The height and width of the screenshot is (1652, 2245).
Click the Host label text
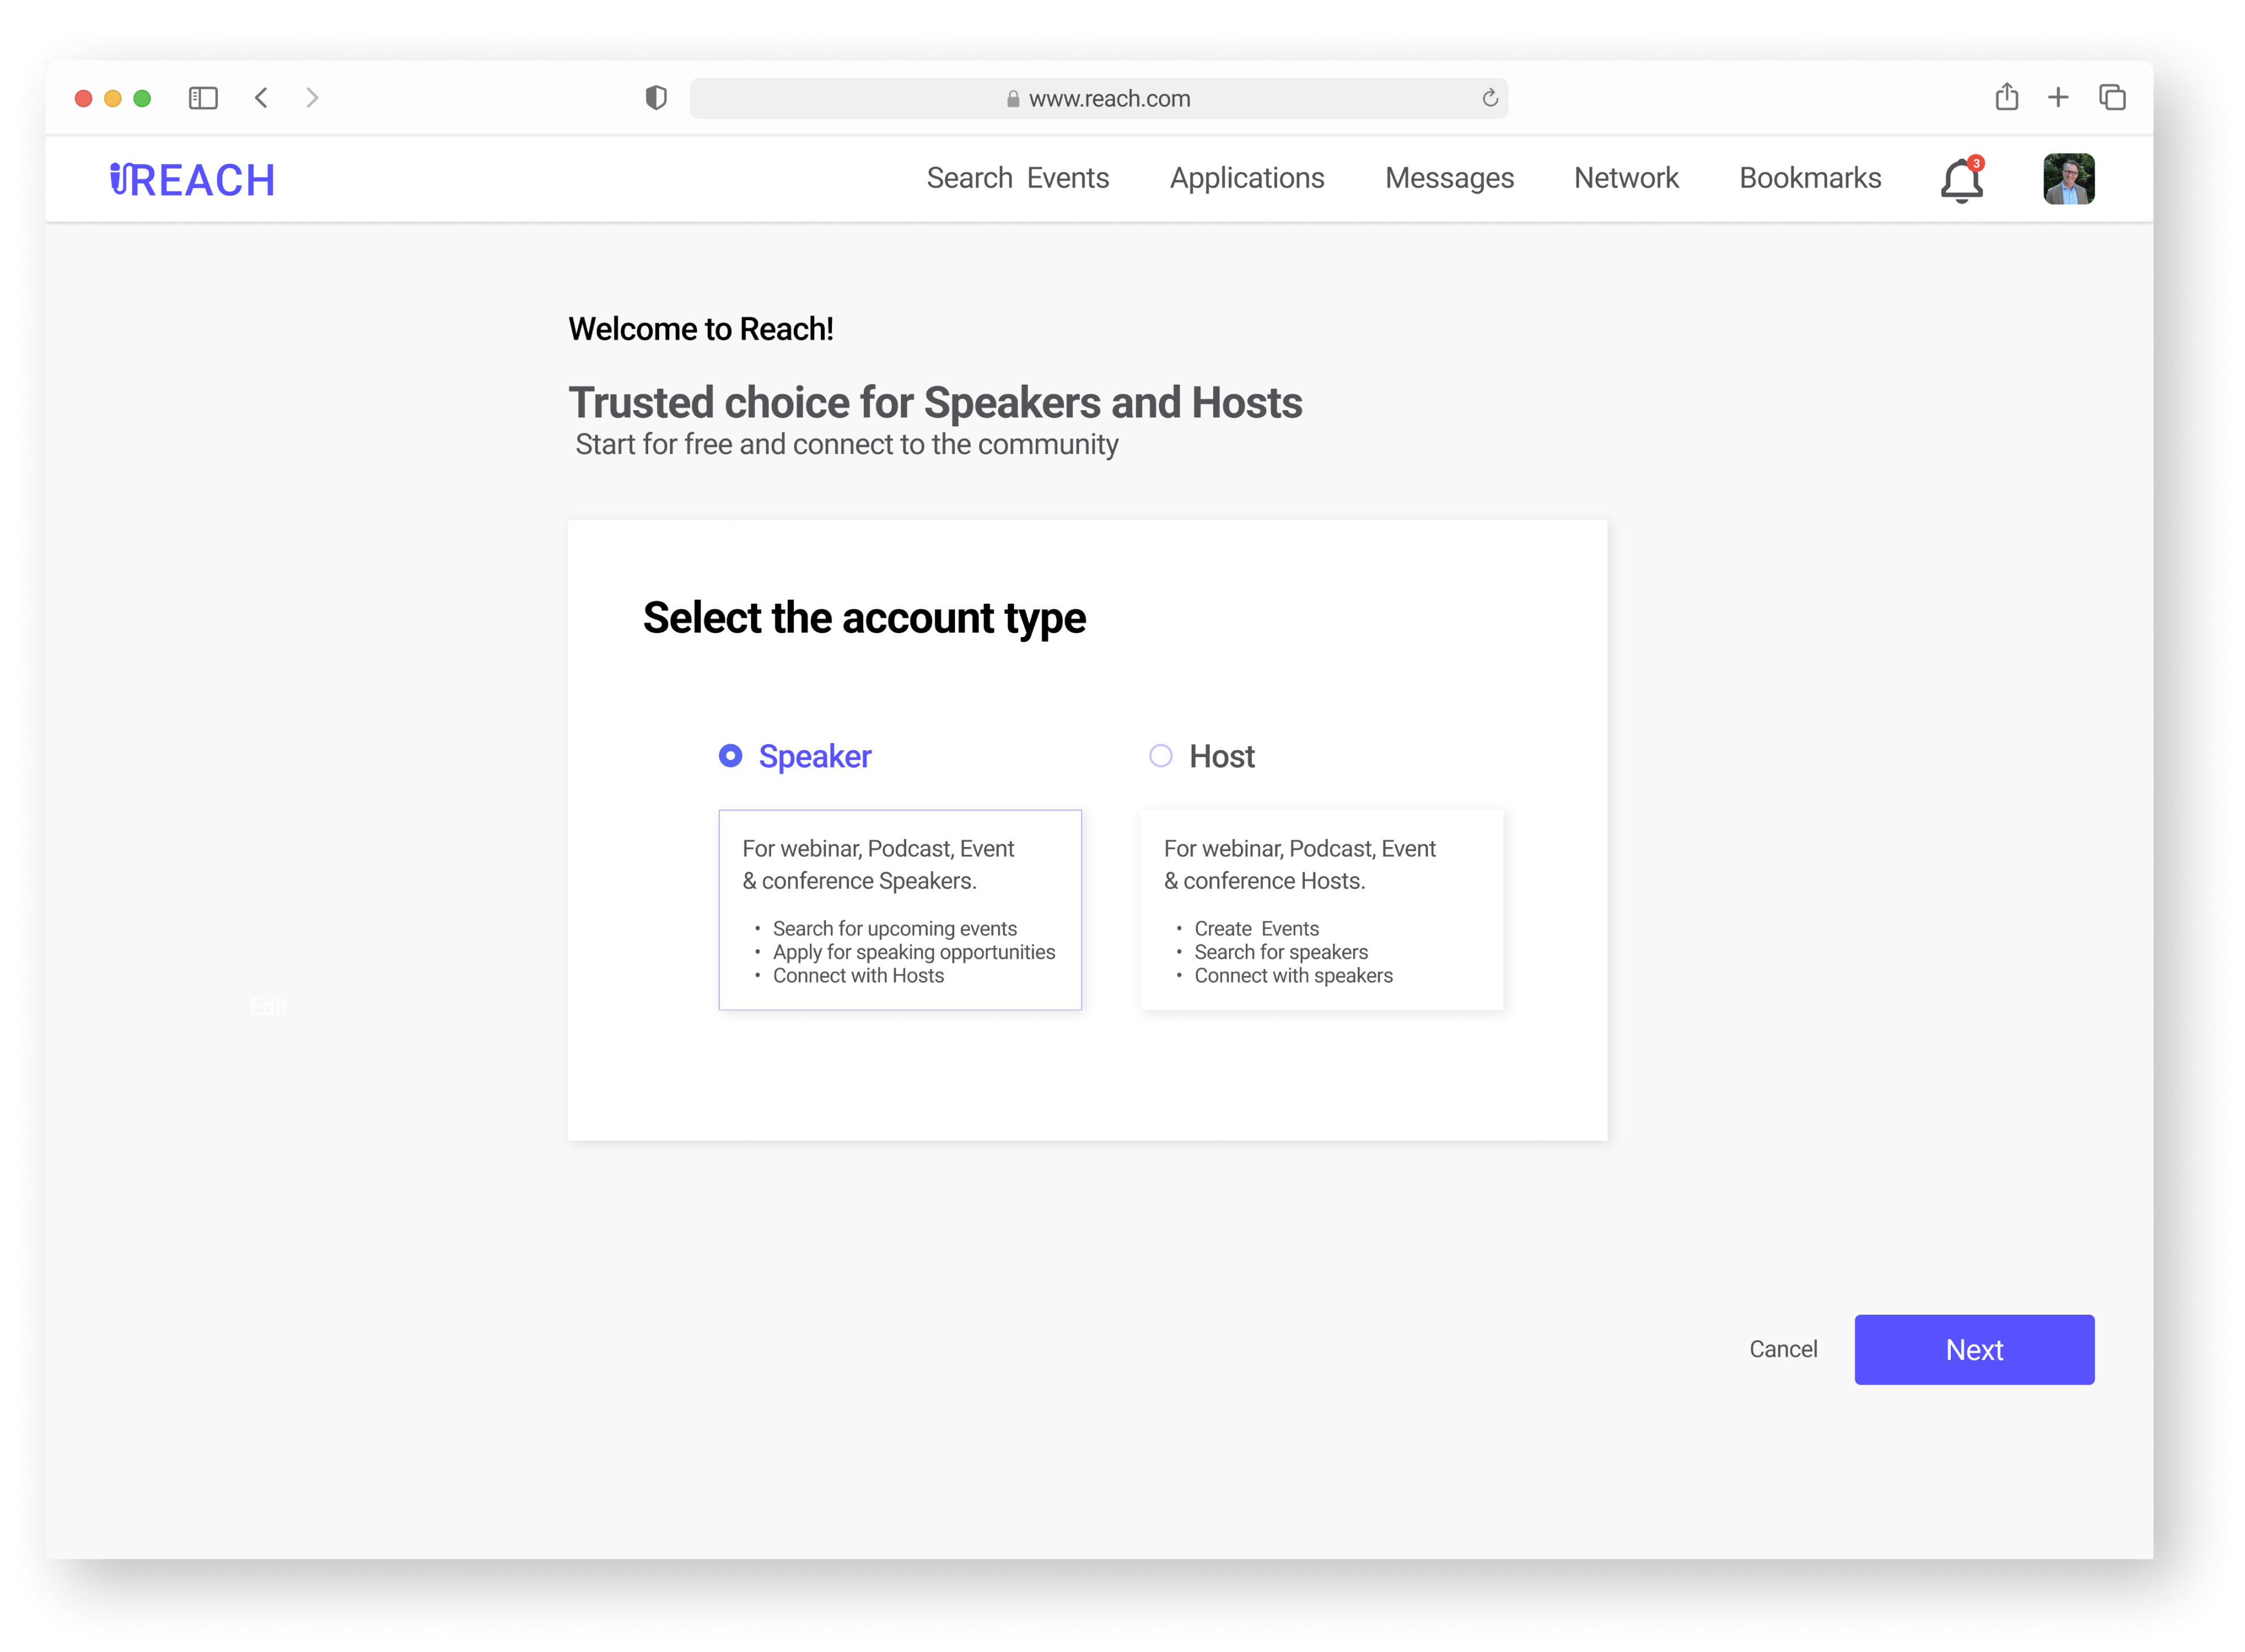1222,756
